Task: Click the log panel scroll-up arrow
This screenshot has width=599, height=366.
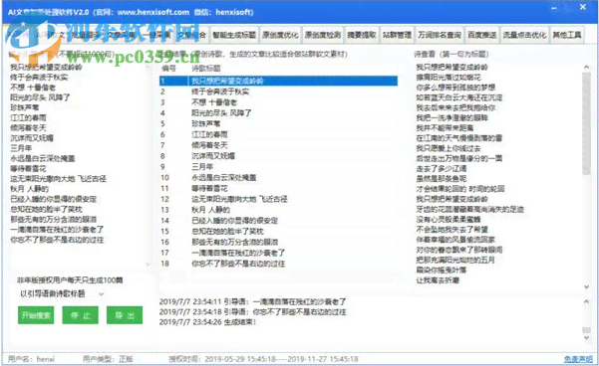Action: point(586,302)
